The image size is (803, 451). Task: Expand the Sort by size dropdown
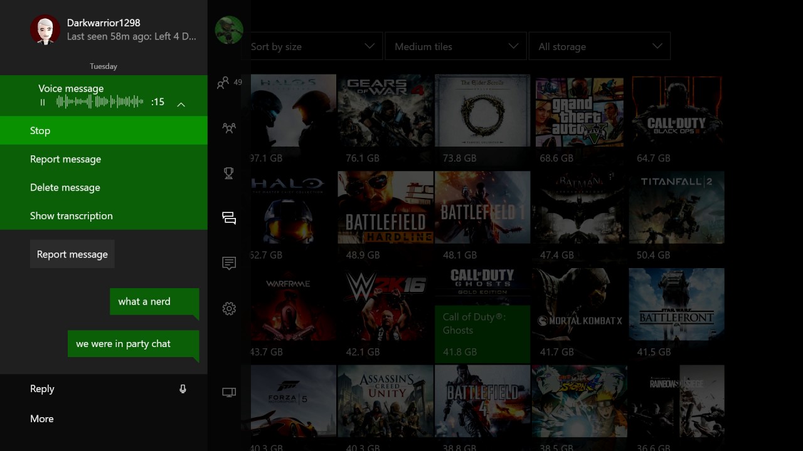click(312, 46)
